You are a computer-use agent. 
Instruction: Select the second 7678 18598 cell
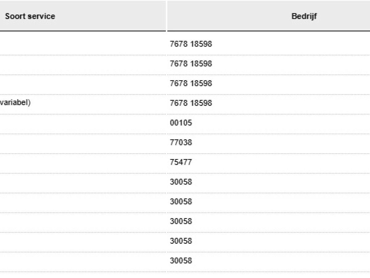[x=191, y=64]
